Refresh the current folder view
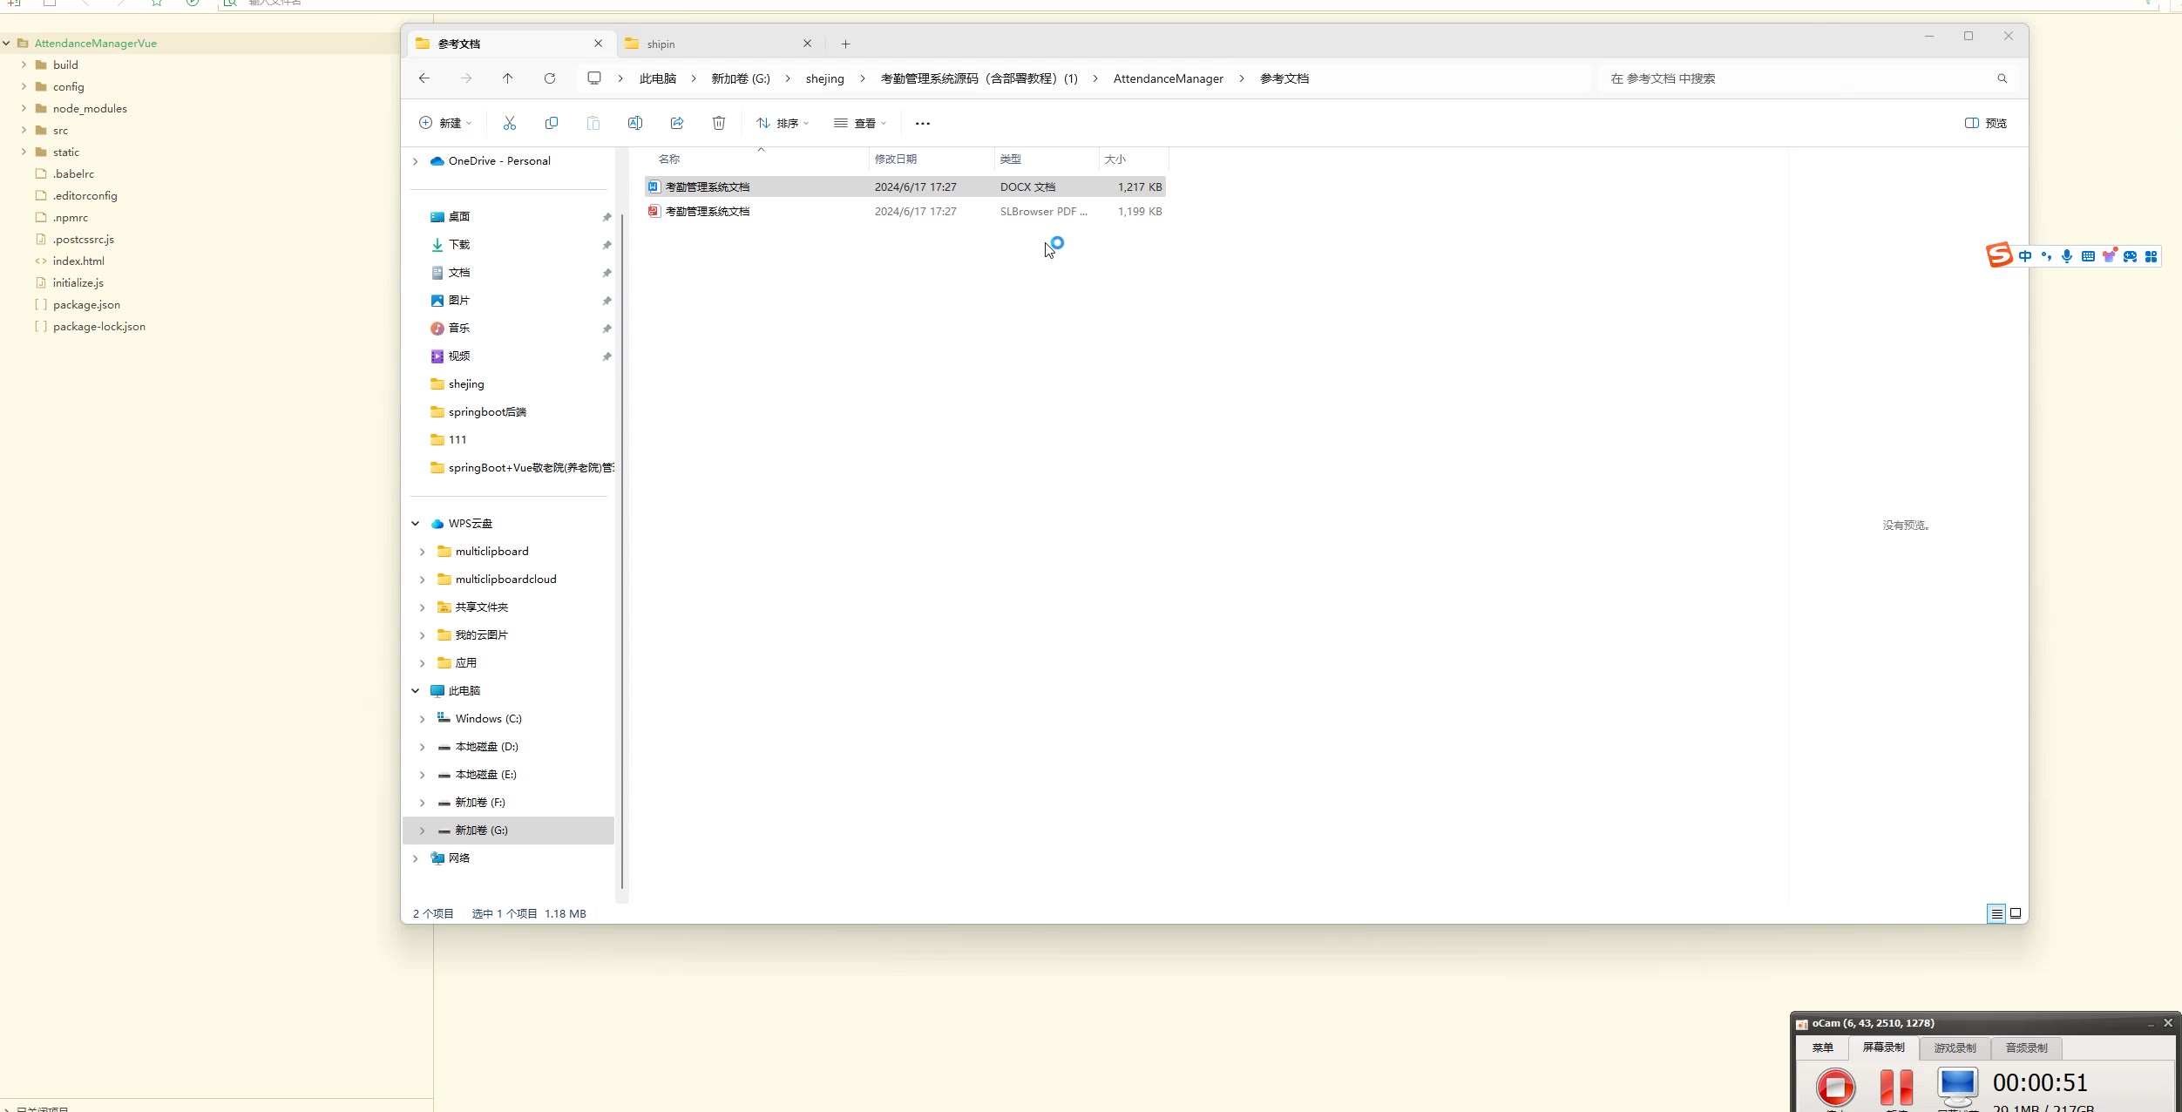Viewport: 2182px width, 1112px height. [x=550, y=78]
